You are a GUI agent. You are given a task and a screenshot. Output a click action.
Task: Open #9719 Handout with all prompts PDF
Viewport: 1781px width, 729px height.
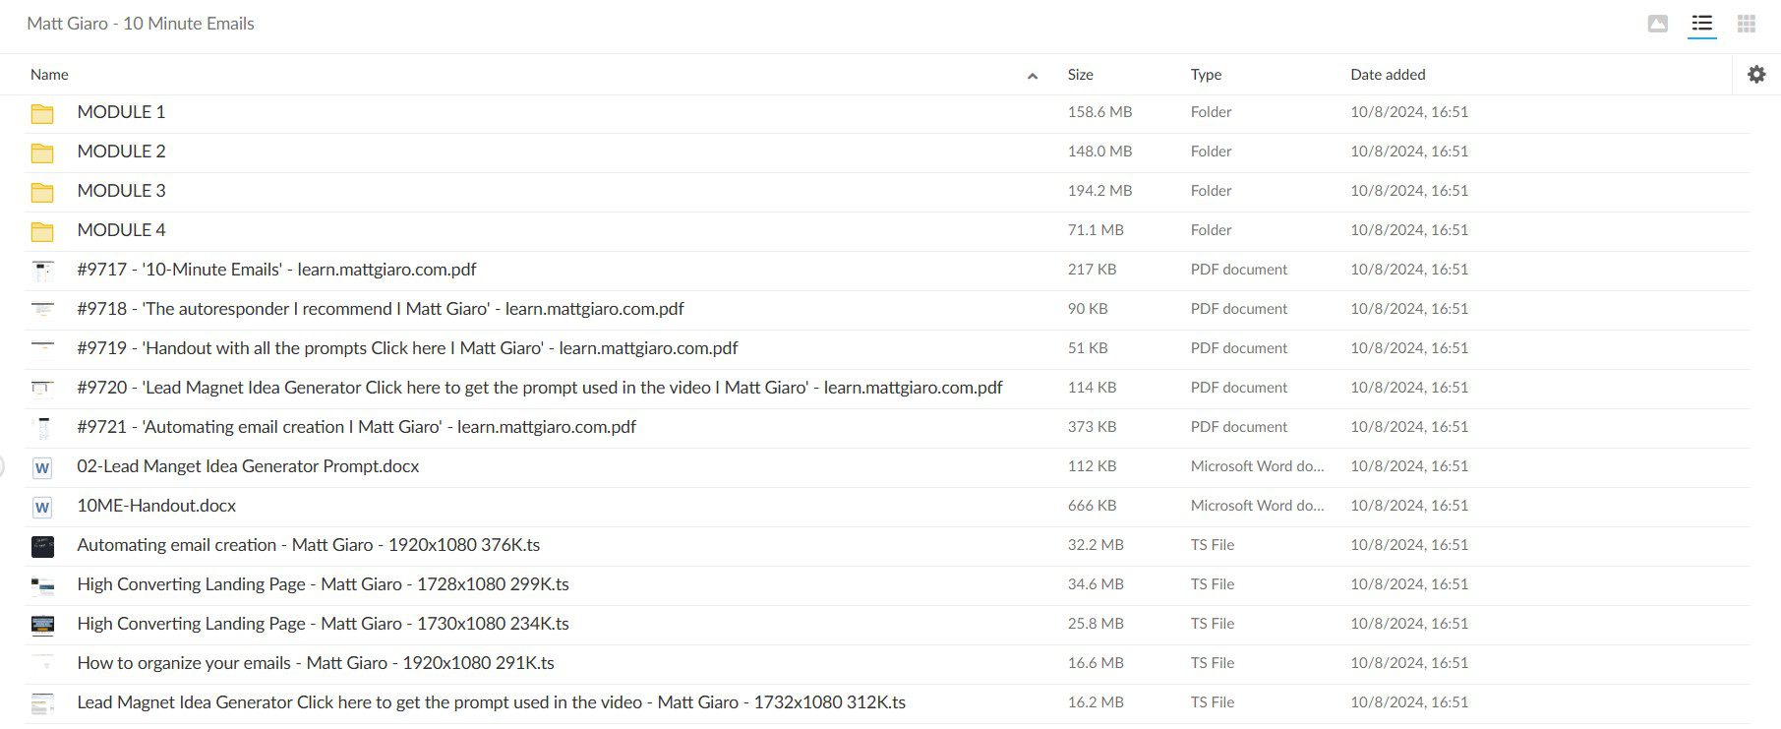click(x=407, y=348)
